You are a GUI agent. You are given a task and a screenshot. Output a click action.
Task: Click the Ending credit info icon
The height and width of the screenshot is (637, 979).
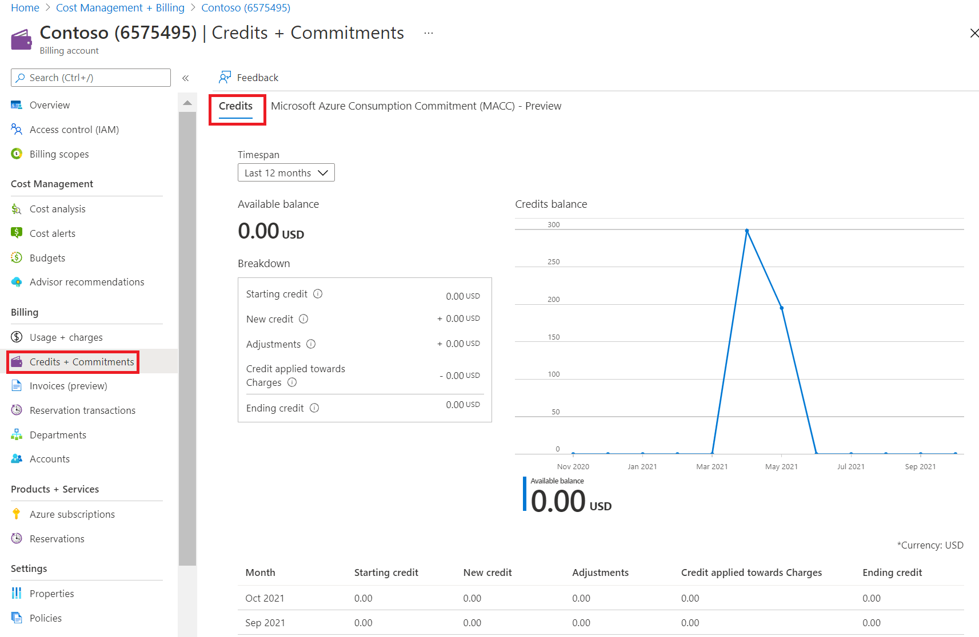coord(314,408)
